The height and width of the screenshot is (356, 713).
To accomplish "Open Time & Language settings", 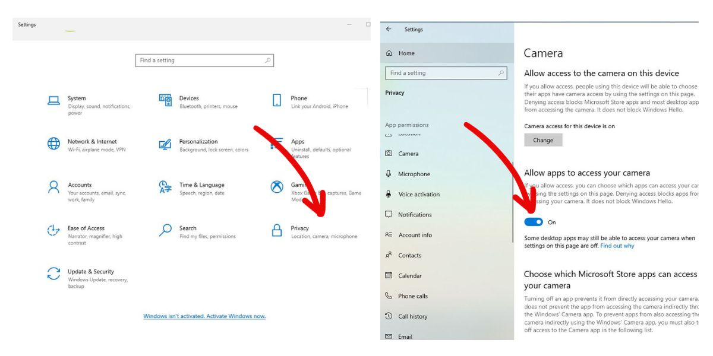I will coord(204,185).
